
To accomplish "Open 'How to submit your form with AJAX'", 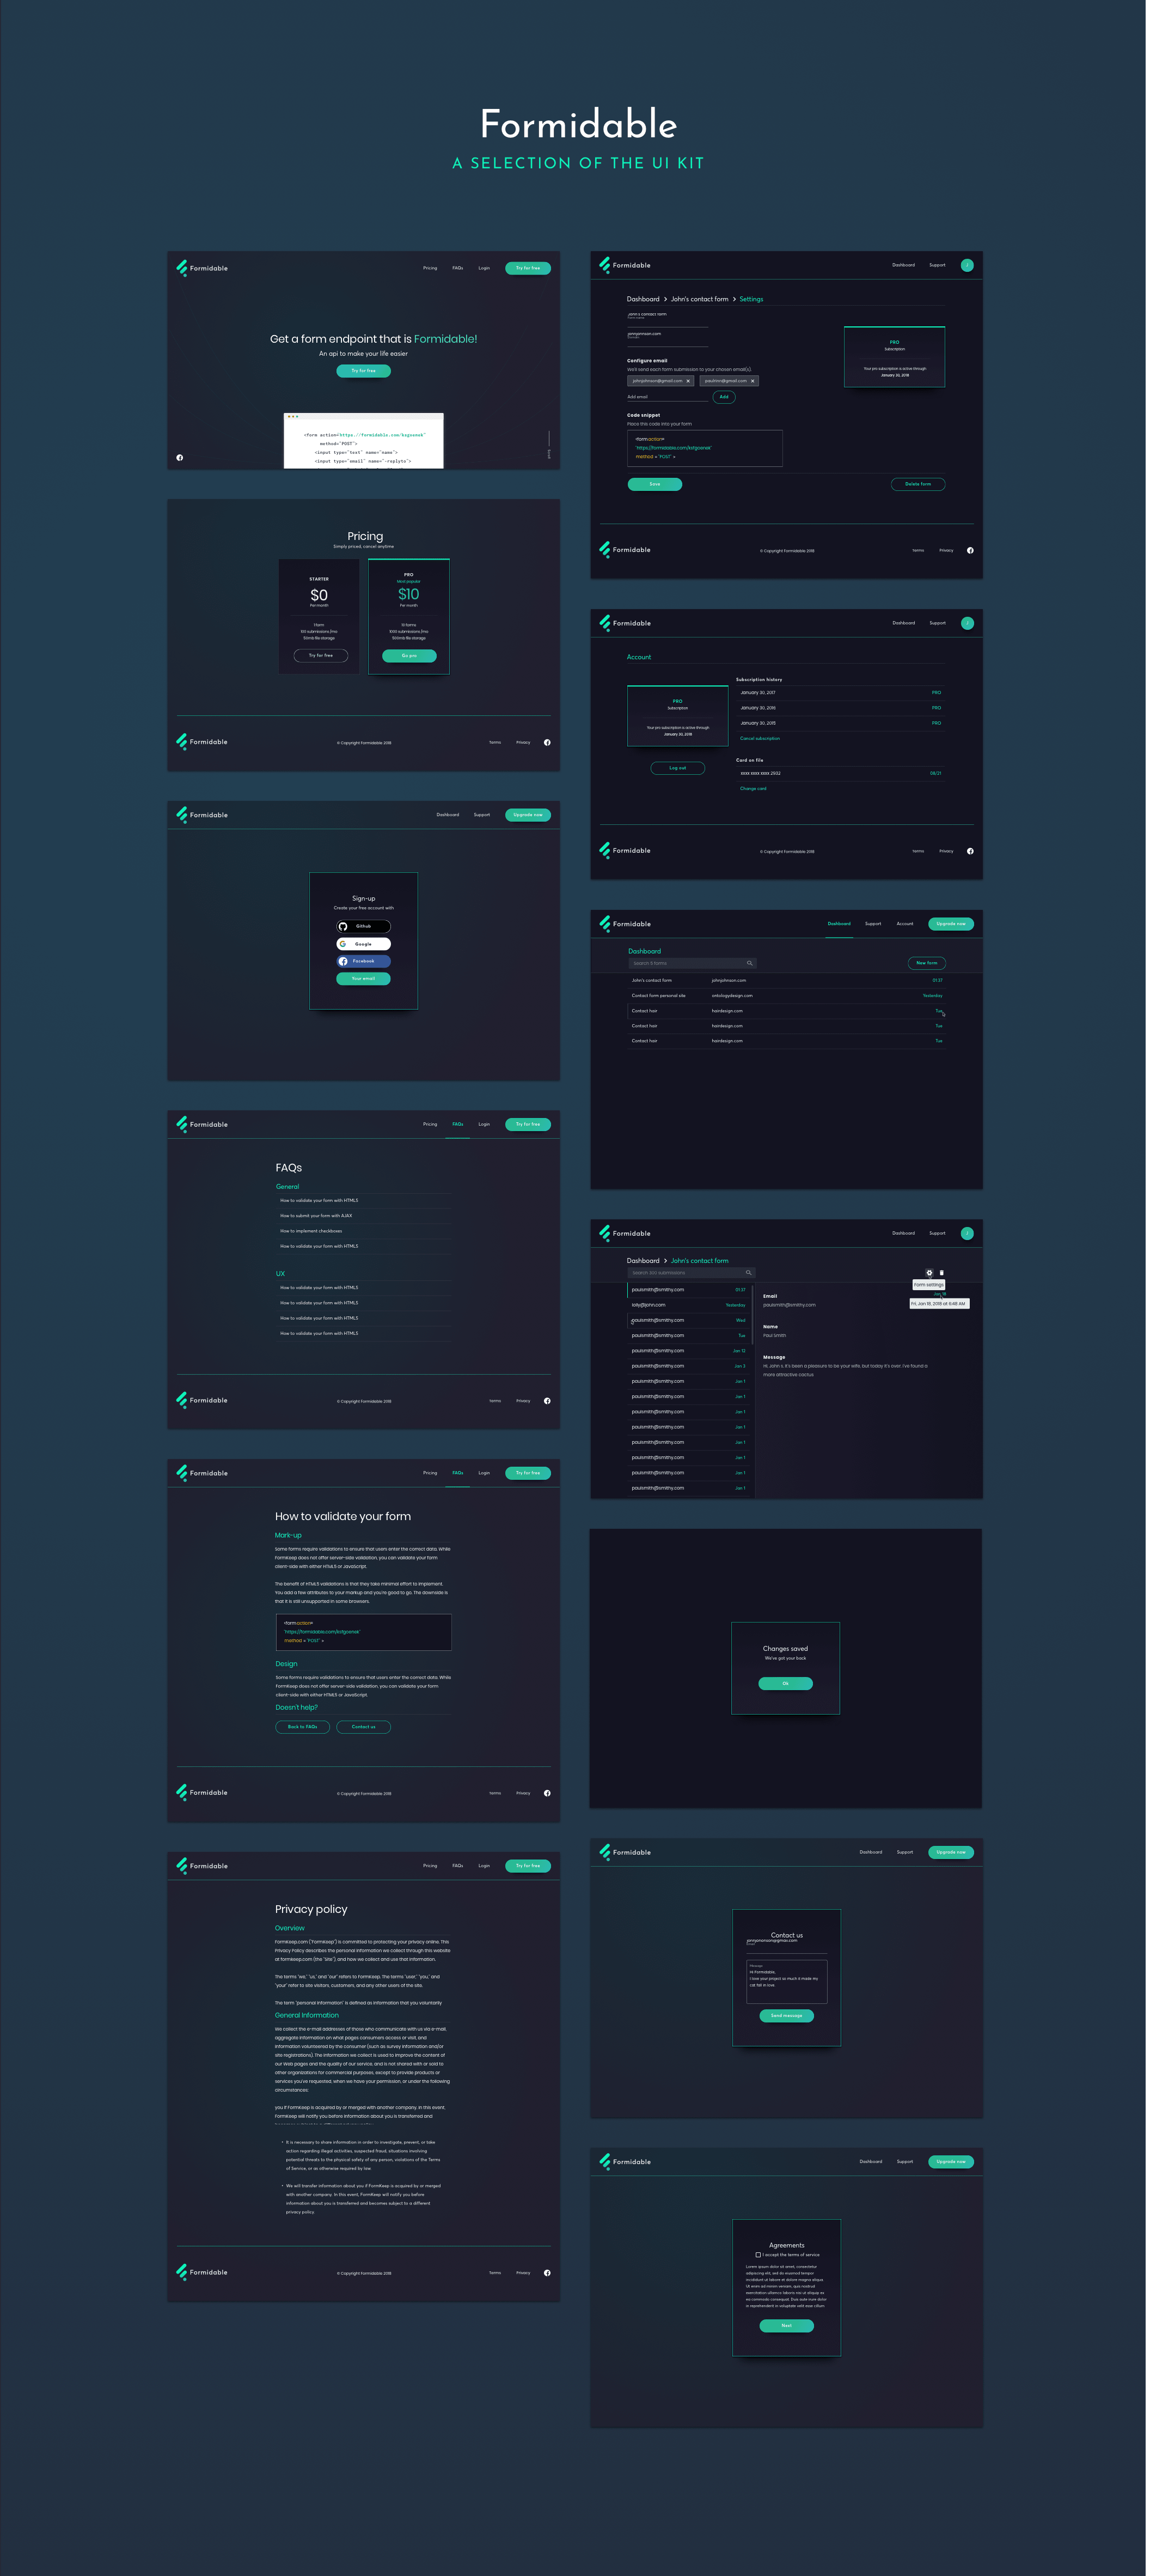I will (x=364, y=1216).
